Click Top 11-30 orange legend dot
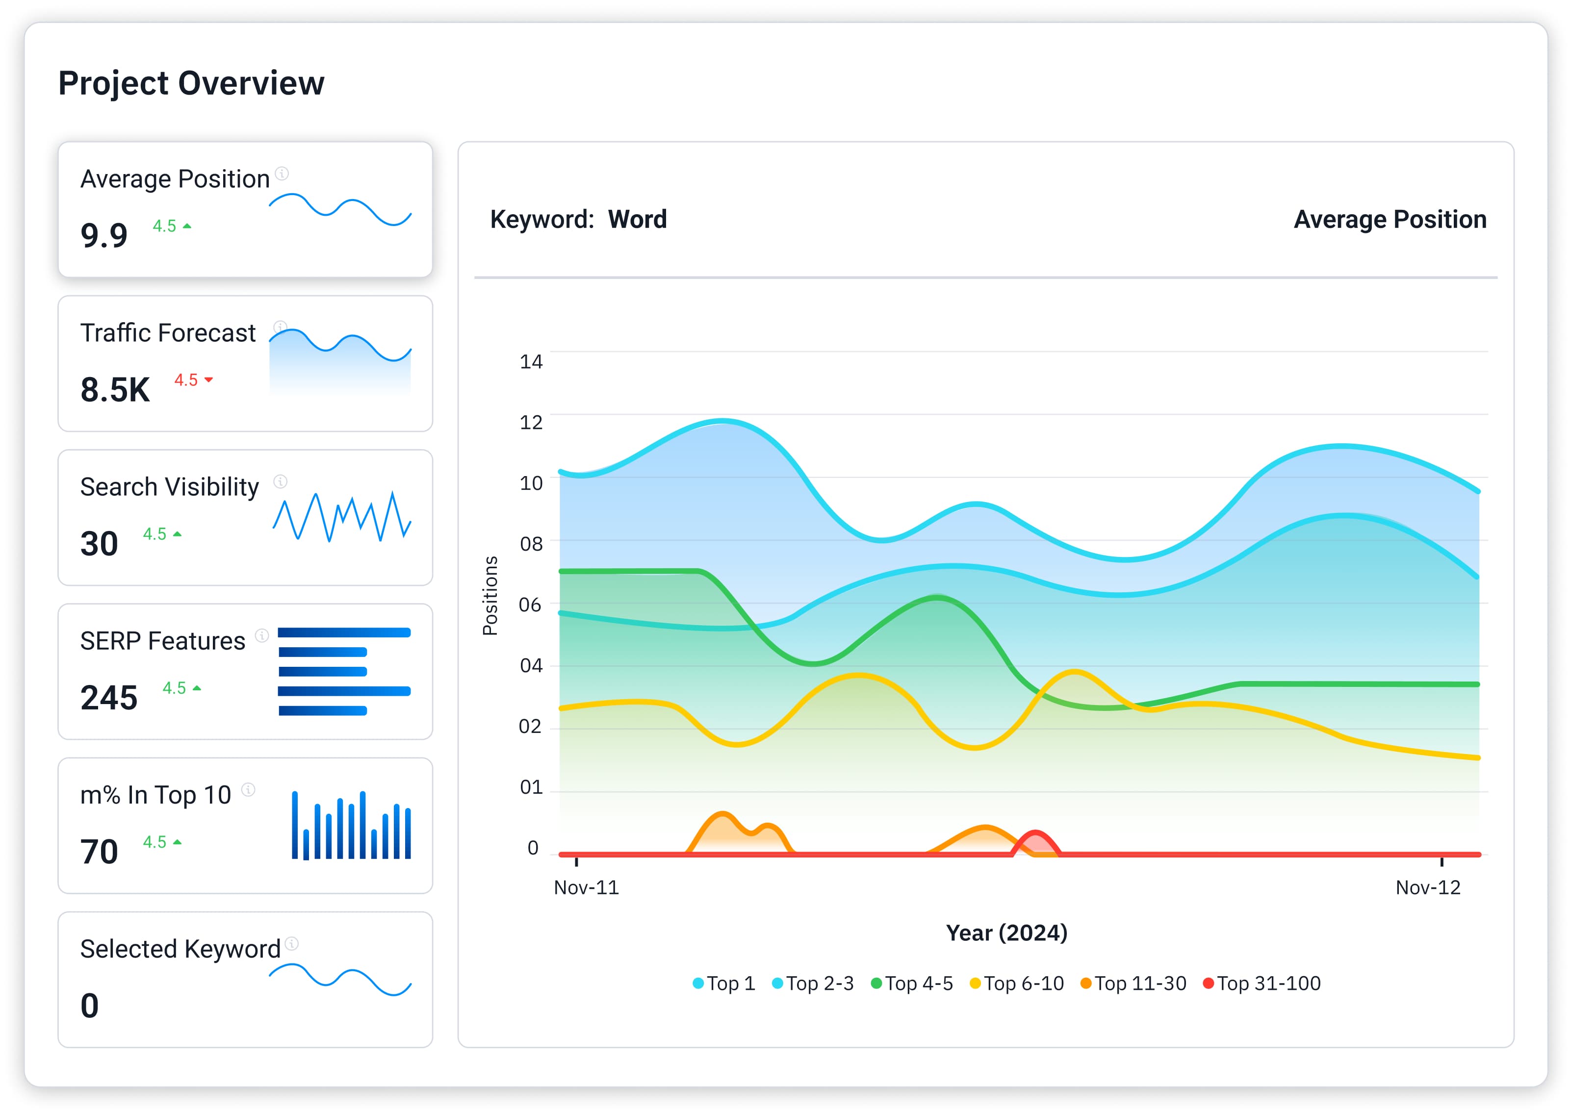Screen dimensions: 1571x1112 1085,983
